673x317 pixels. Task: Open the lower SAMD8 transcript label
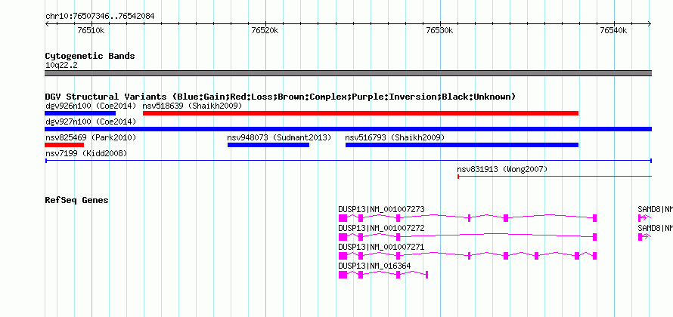655,228
